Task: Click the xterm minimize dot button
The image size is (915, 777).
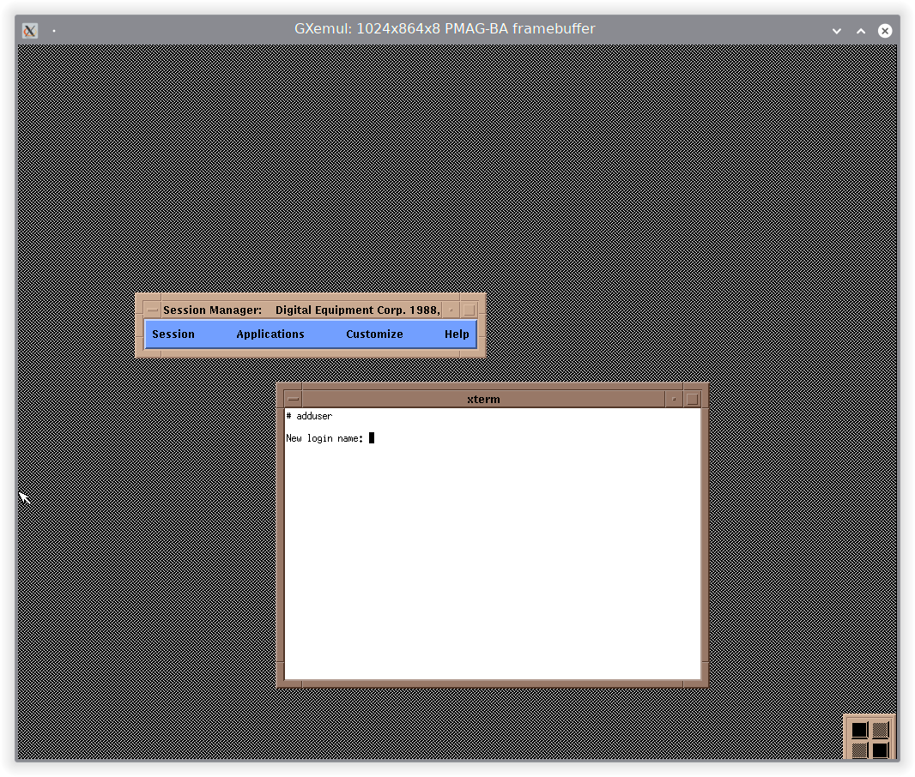Action: pyautogui.click(x=674, y=400)
